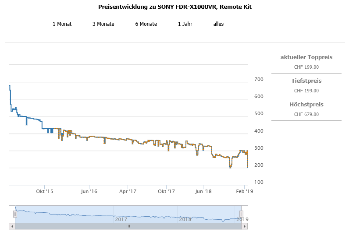The image size is (349, 232).
Task: Click the navigator's left range handle
Action: [15, 214]
